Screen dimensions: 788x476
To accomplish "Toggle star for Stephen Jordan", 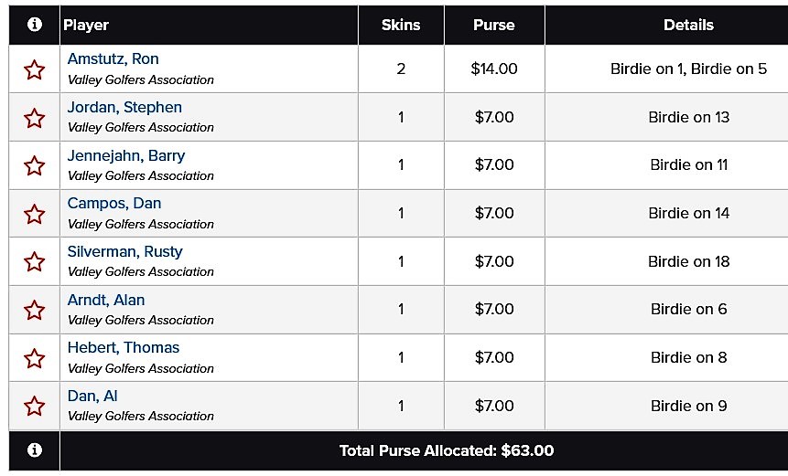I will (34, 118).
